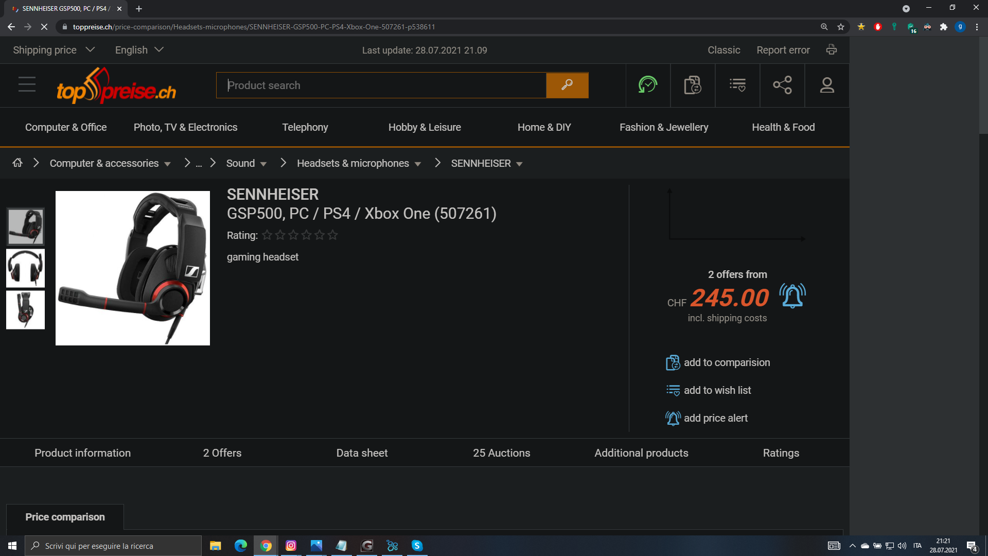The width and height of the screenshot is (988, 556).
Task: Expand Headsets & microphones breadcrumb dropdown
Action: (417, 164)
